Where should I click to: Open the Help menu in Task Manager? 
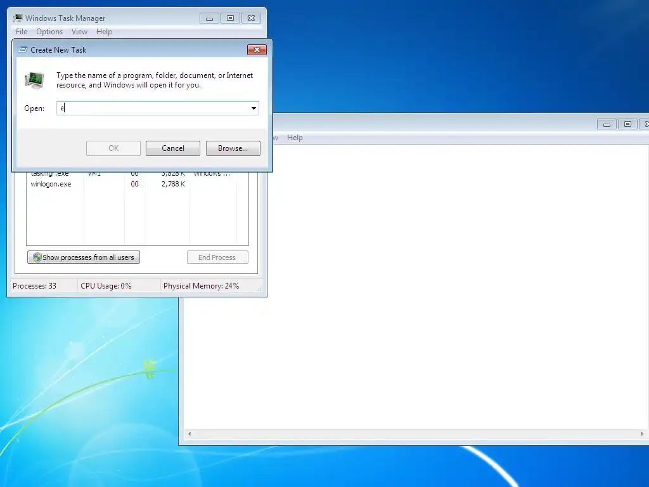[104, 32]
